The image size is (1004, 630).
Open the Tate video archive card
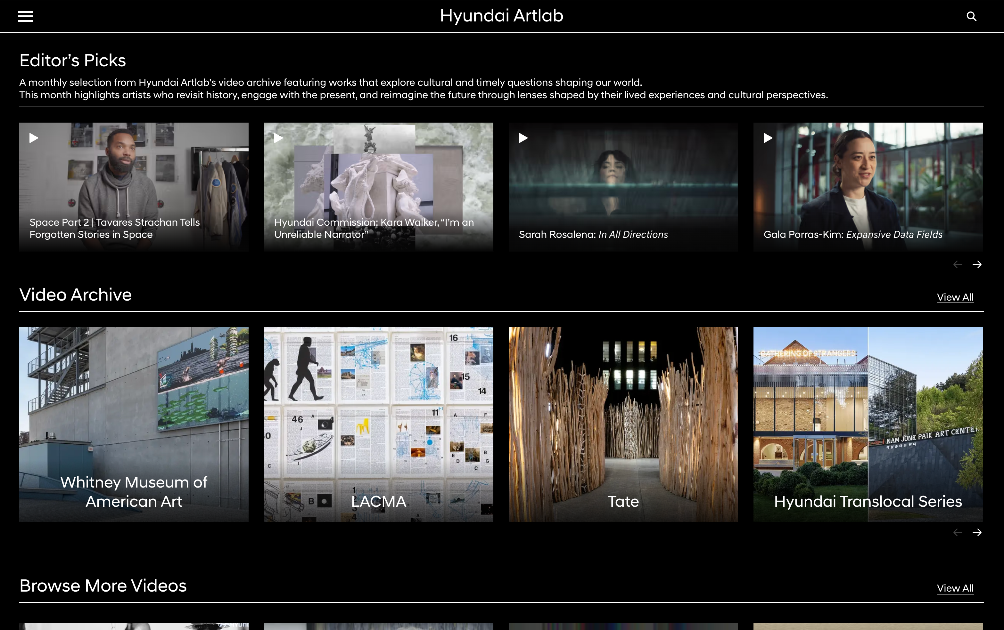click(x=623, y=424)
